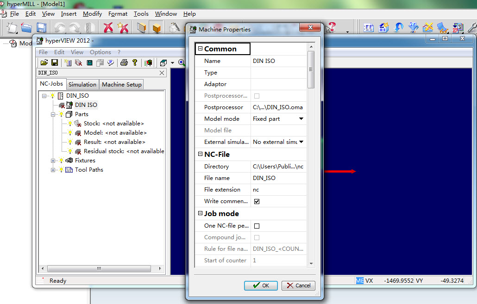Save using hyperVIEW's floppy disk icon
477x304 pixels.
(x=55, y=62)
